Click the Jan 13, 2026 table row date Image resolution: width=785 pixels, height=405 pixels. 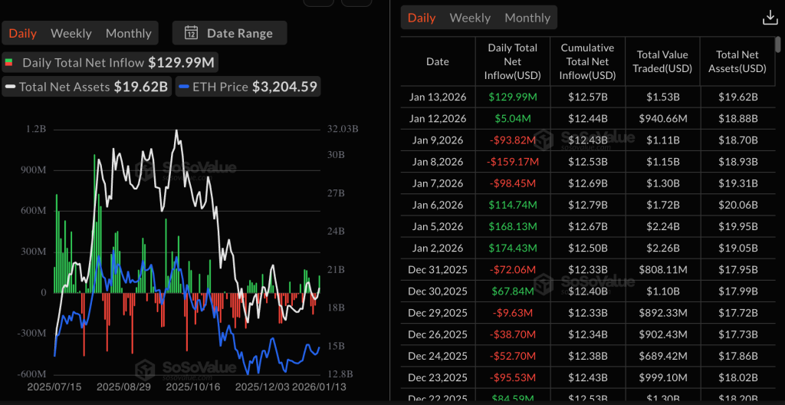coord(438,97)
